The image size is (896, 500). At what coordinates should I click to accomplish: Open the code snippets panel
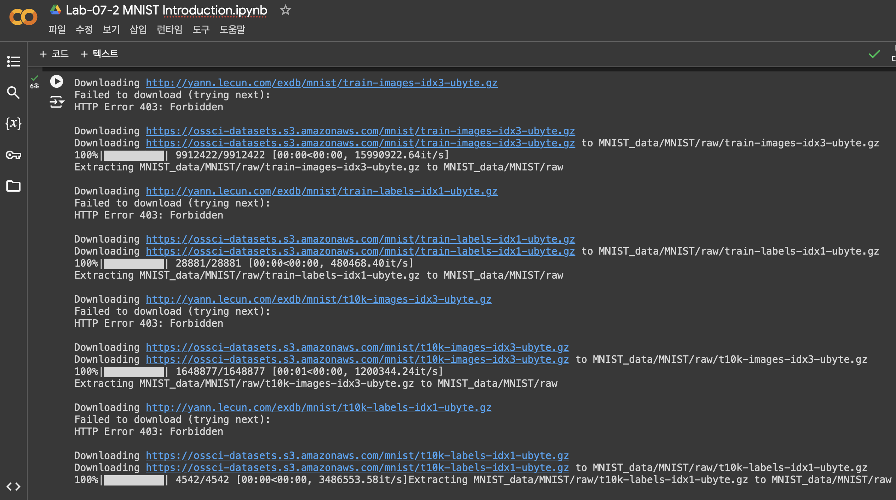coord(13,486)
